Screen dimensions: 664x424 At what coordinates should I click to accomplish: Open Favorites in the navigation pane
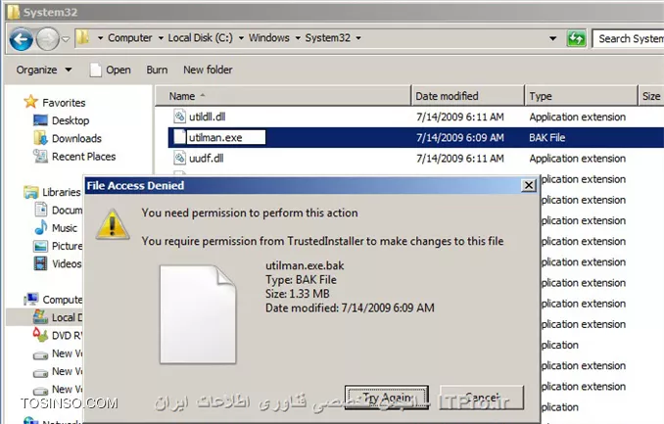coord(64,103)
